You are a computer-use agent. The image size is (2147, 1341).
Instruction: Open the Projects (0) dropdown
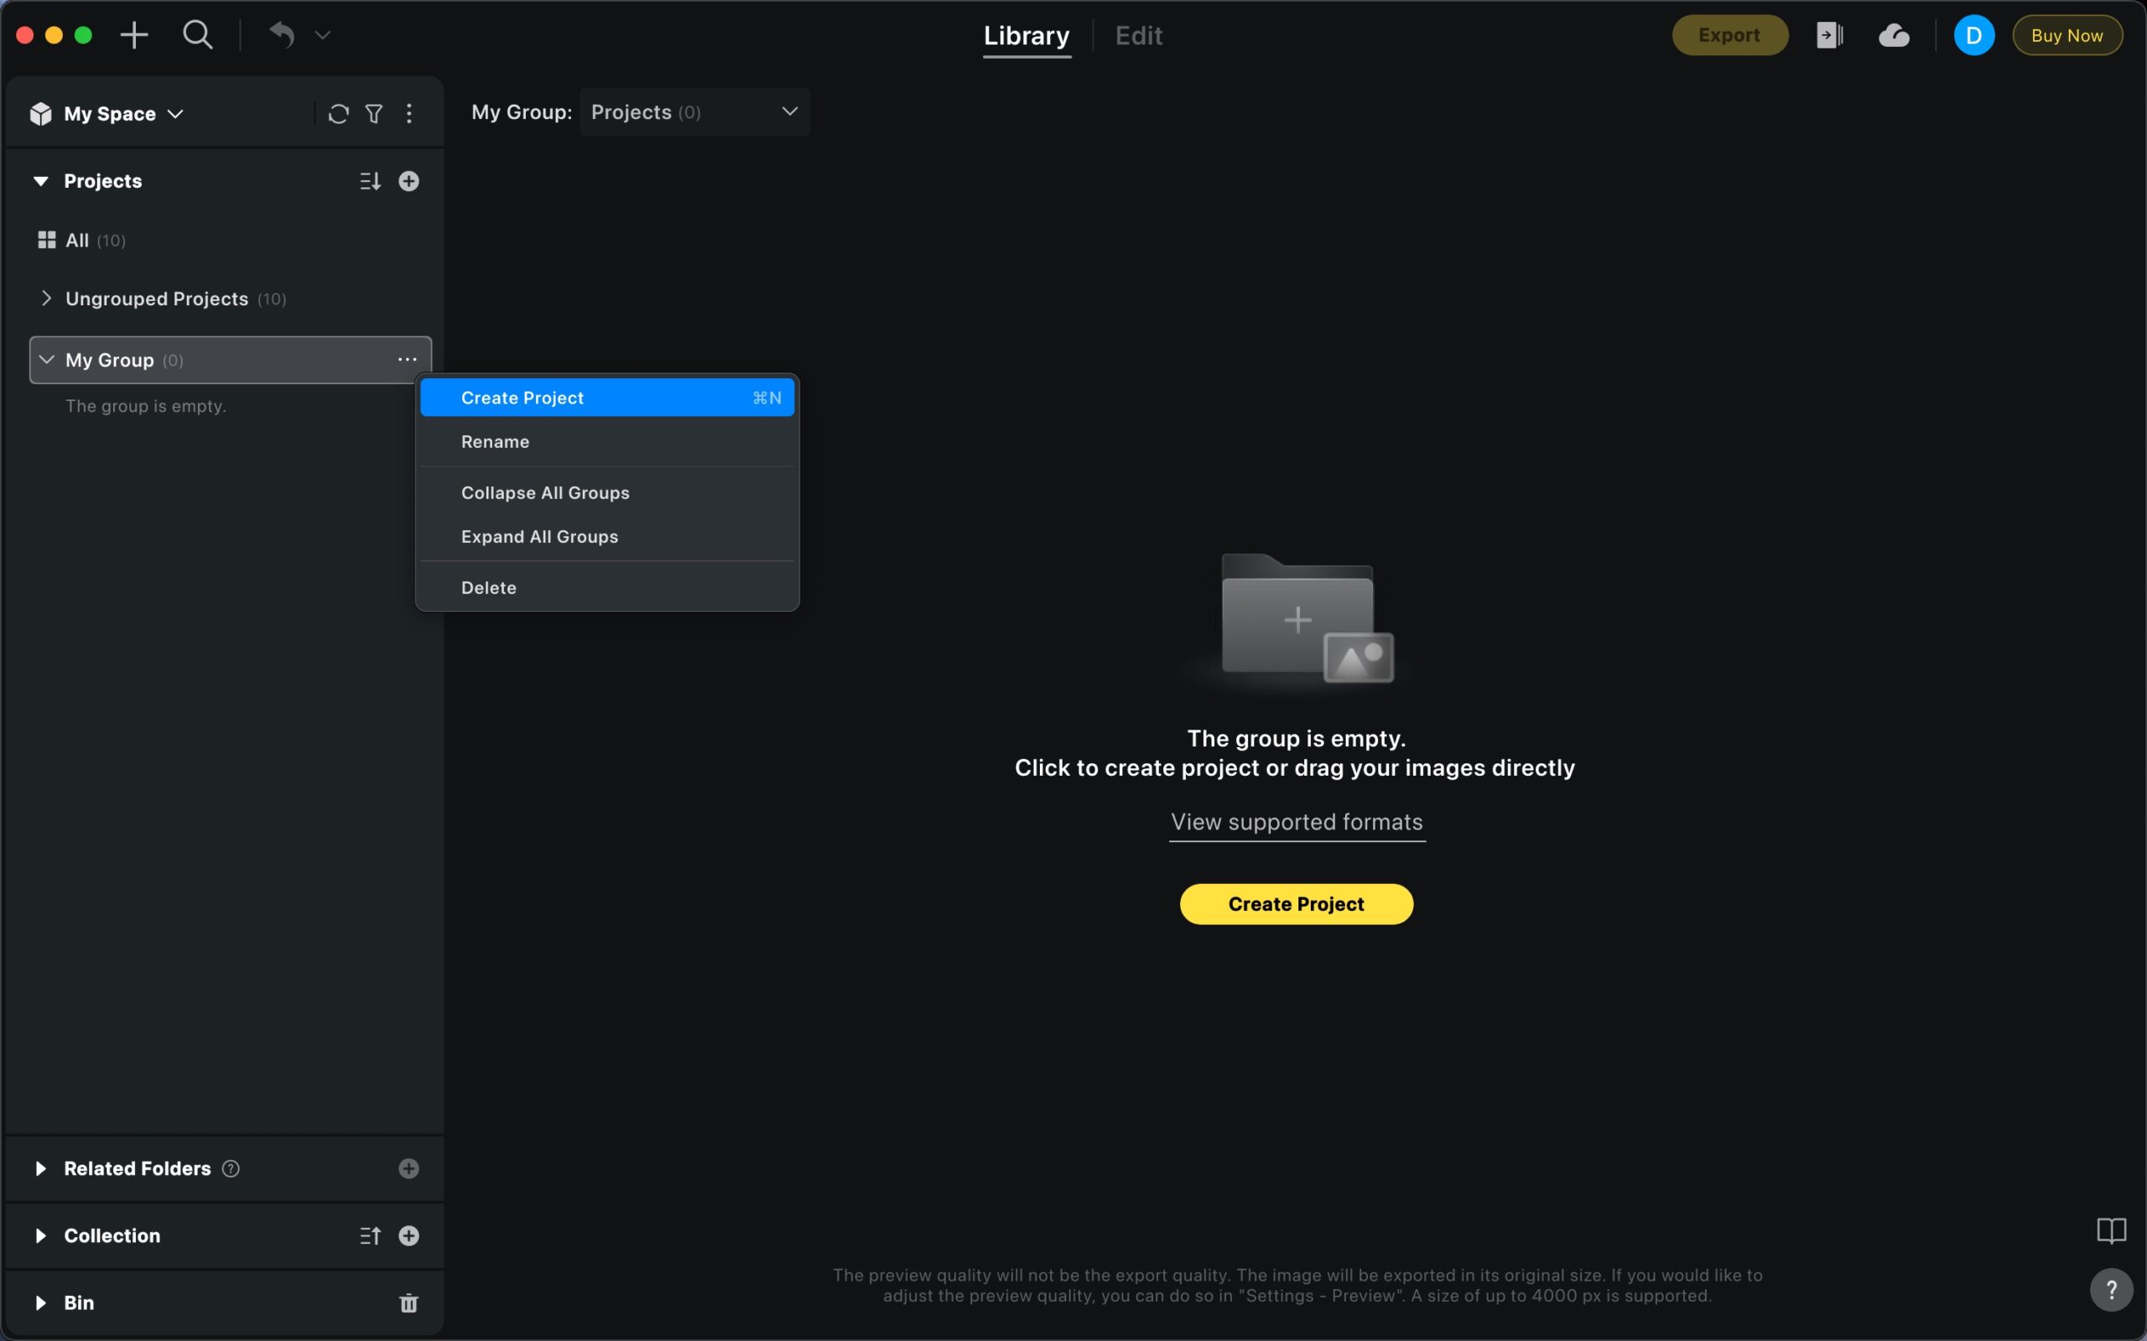694,112
